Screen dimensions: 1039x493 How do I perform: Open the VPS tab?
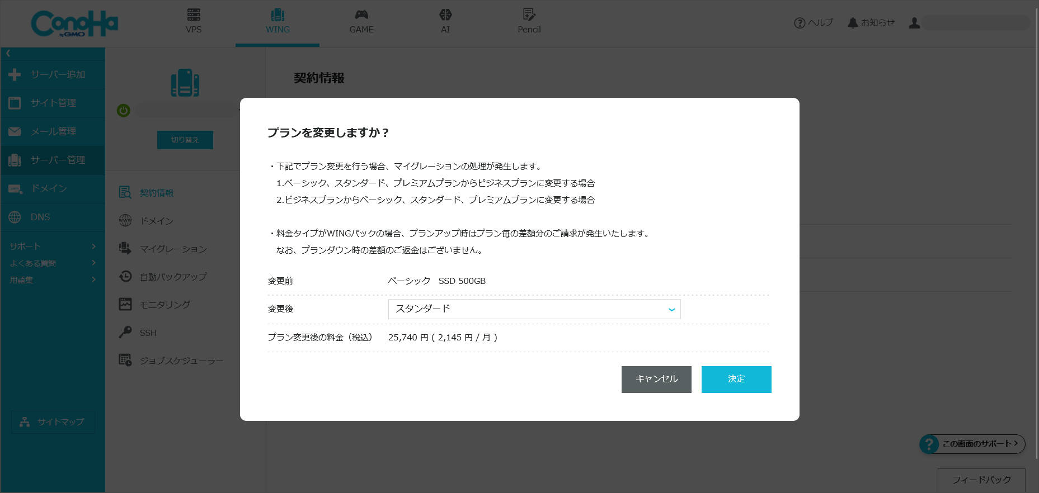click(x=194, y=22)
